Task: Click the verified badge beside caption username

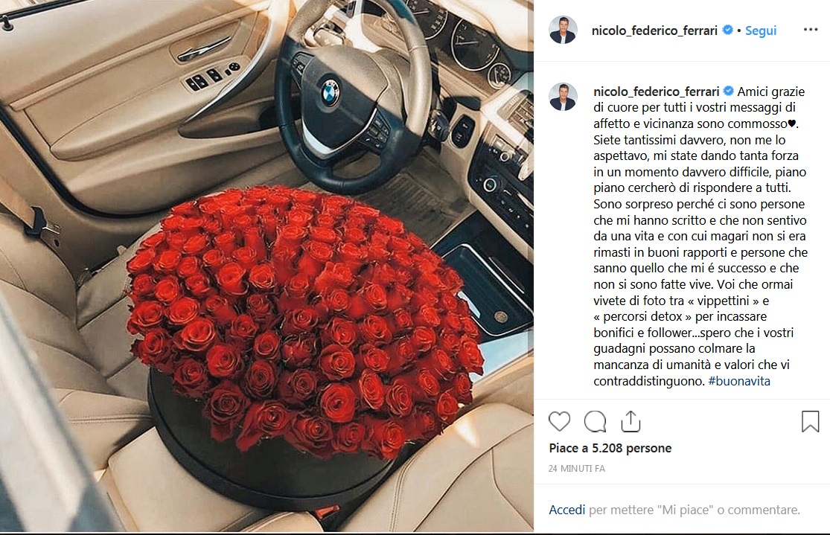Action: [728, 91]
